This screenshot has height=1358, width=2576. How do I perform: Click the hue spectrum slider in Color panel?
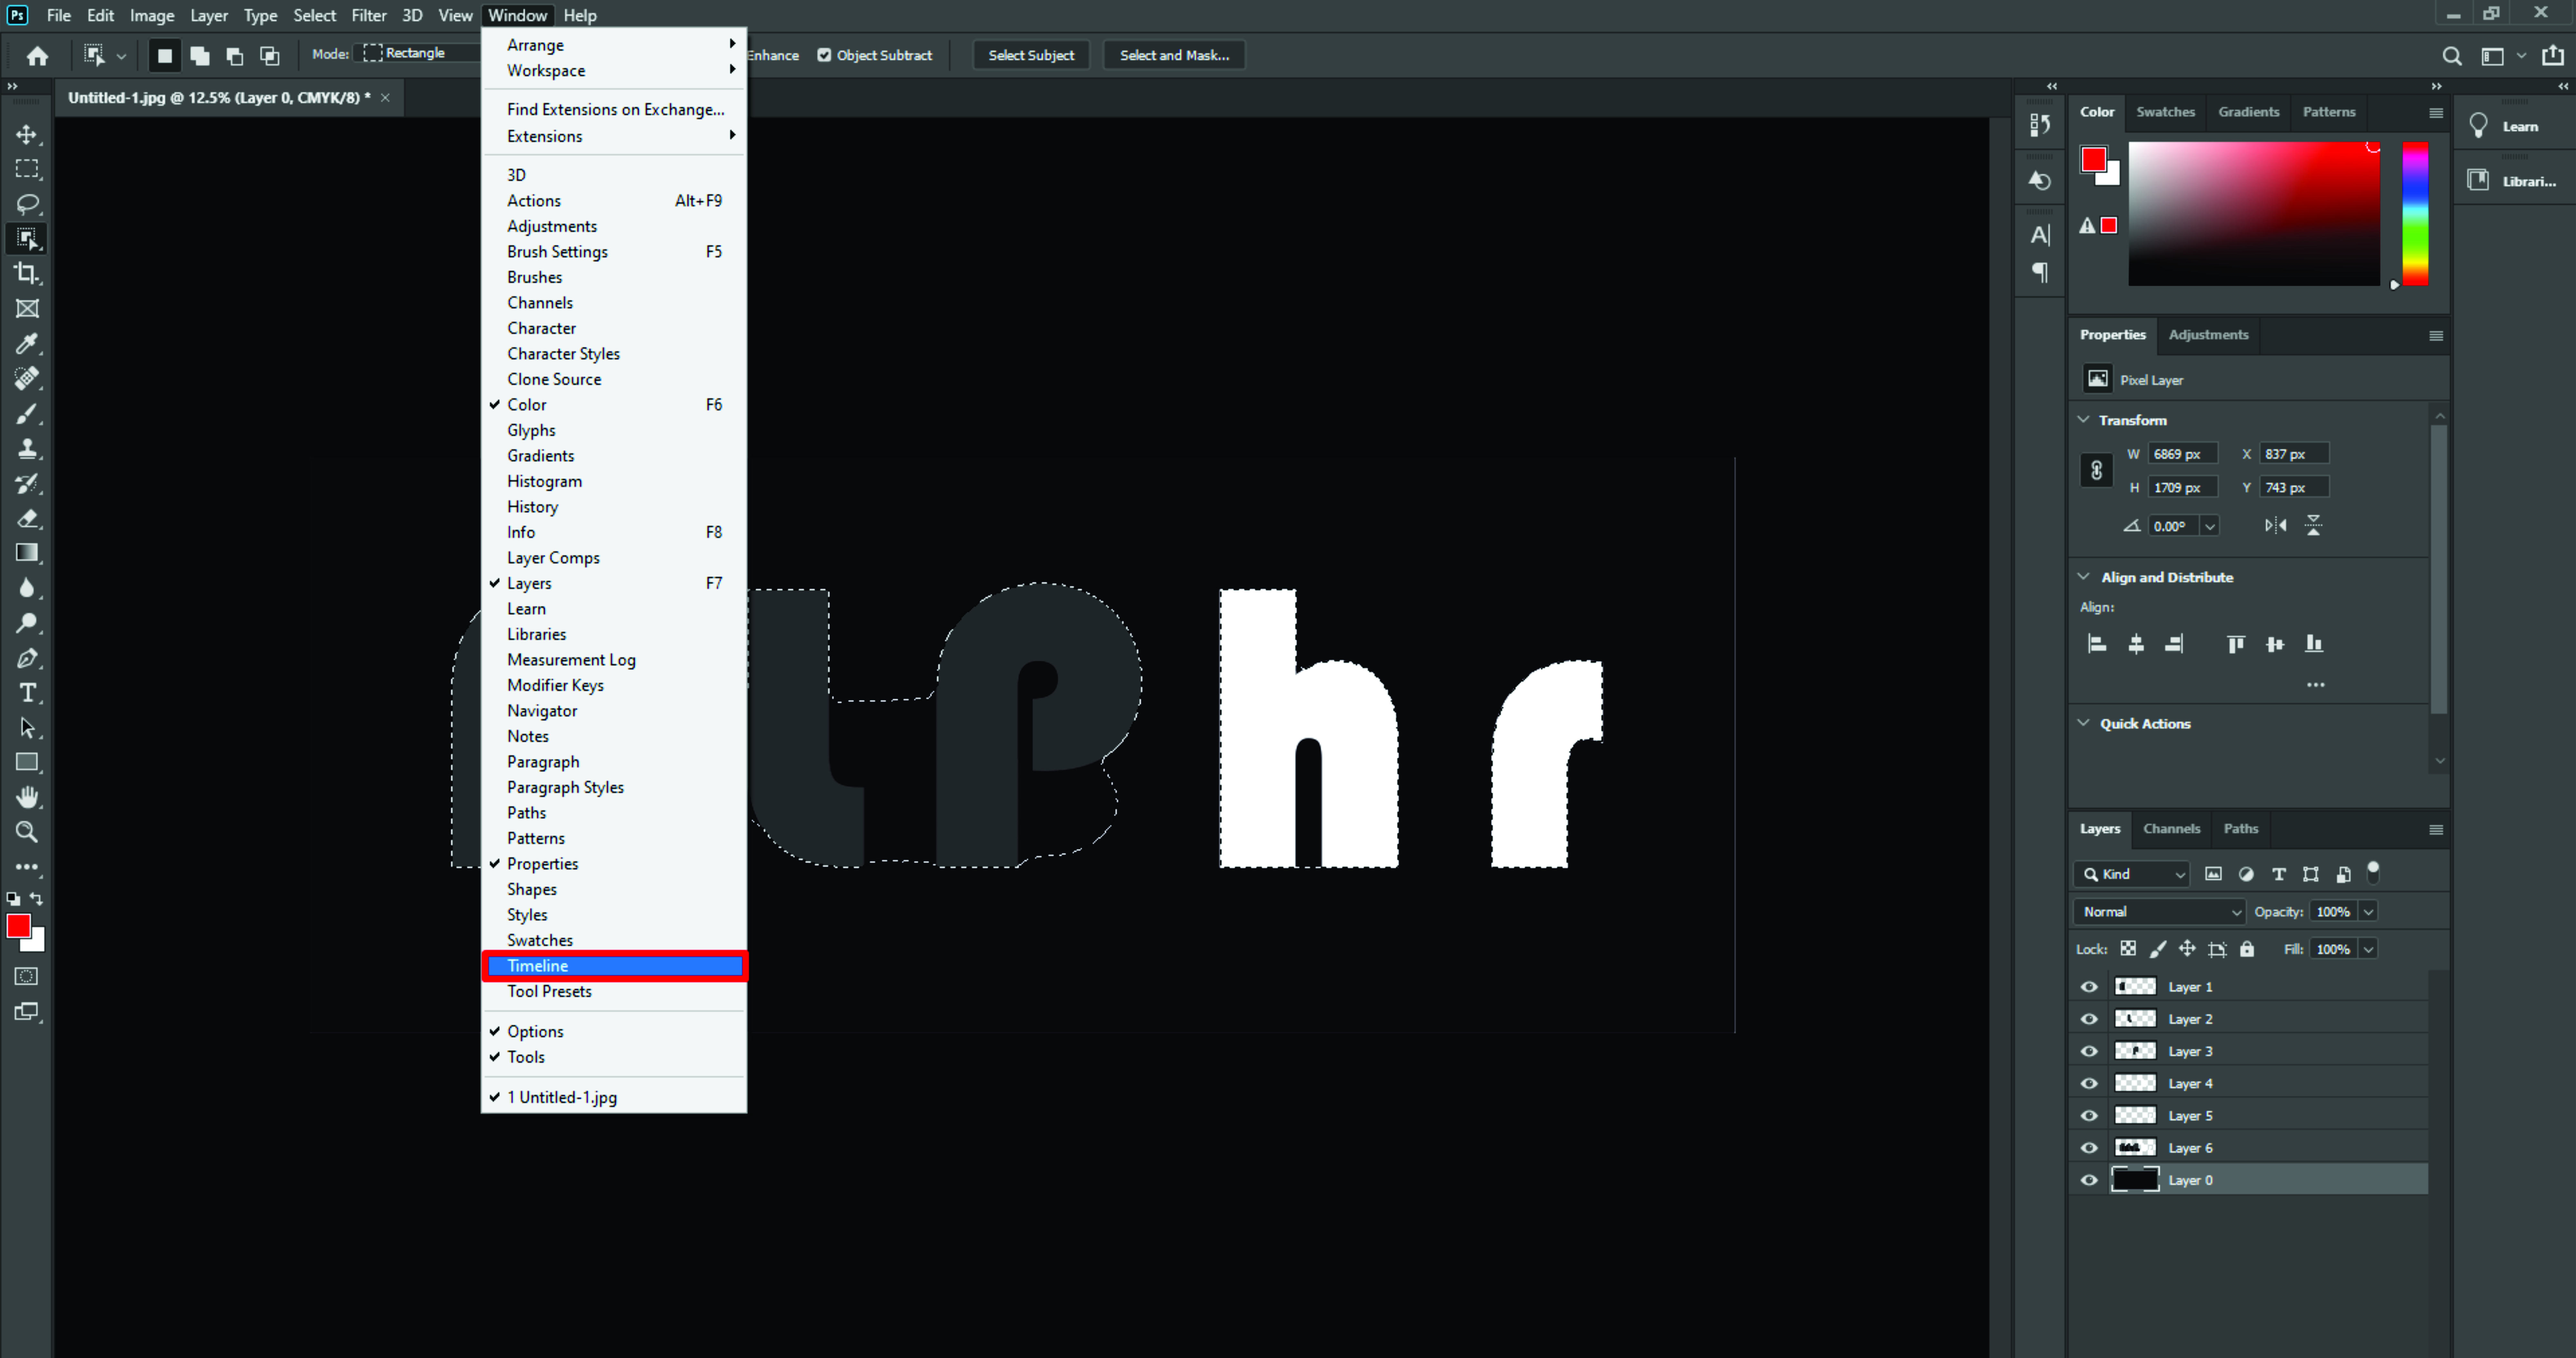(x=2415, y=213)
